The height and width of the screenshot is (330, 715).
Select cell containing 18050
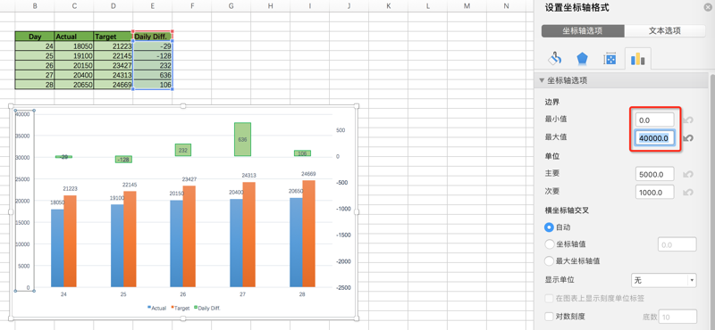click(74, 46)
